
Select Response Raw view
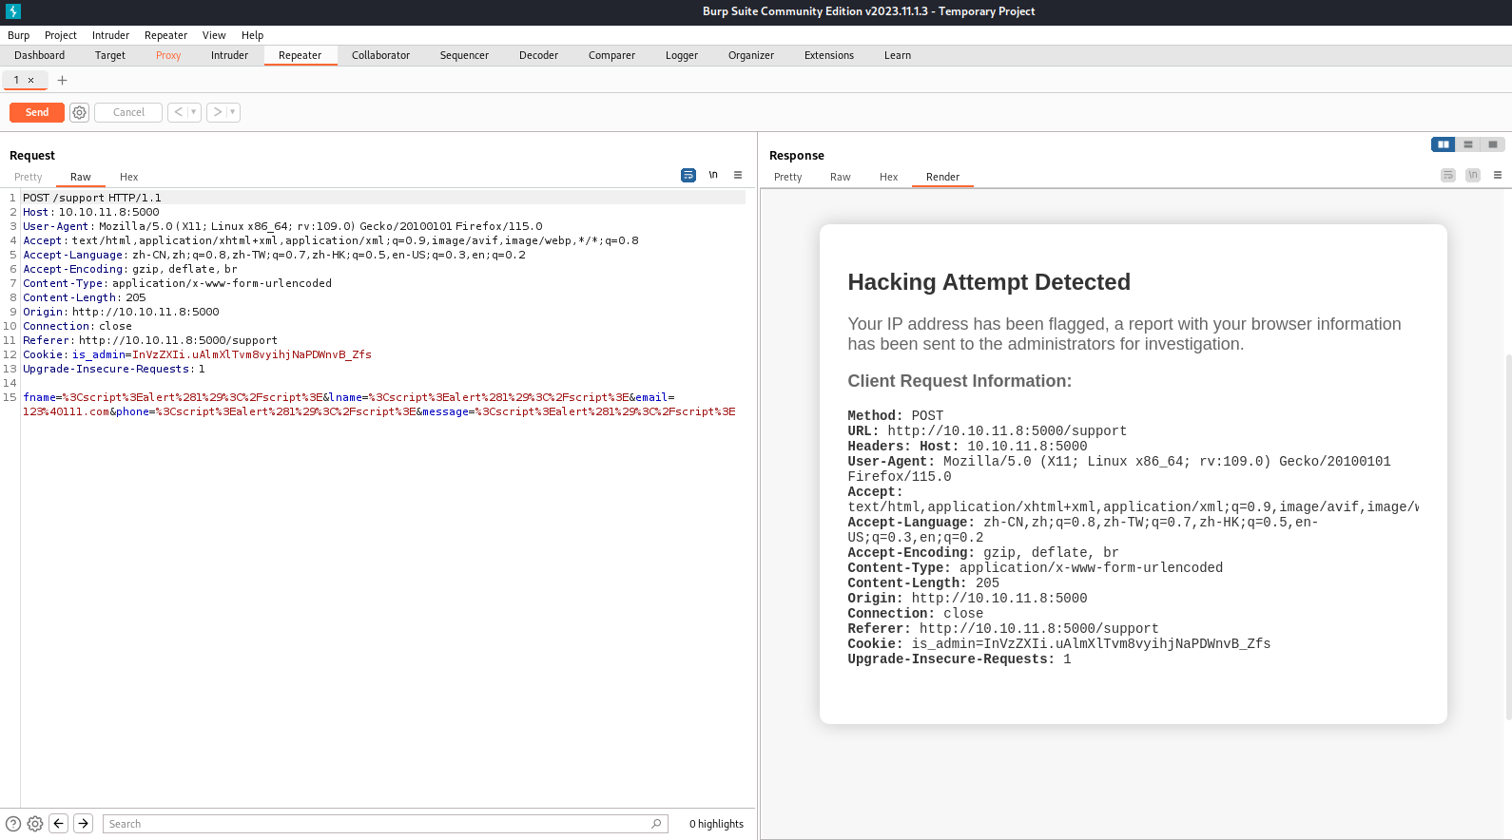[841, 177]
